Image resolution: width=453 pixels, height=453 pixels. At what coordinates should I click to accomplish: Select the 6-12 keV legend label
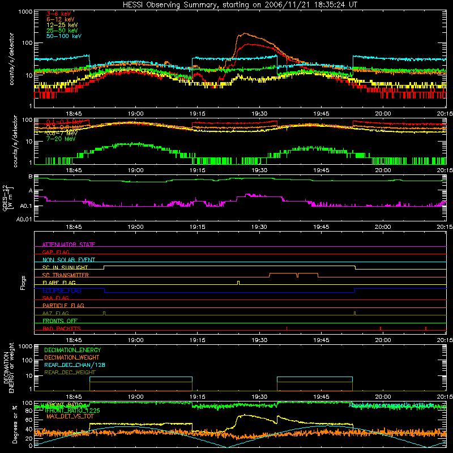click(61, 19)
